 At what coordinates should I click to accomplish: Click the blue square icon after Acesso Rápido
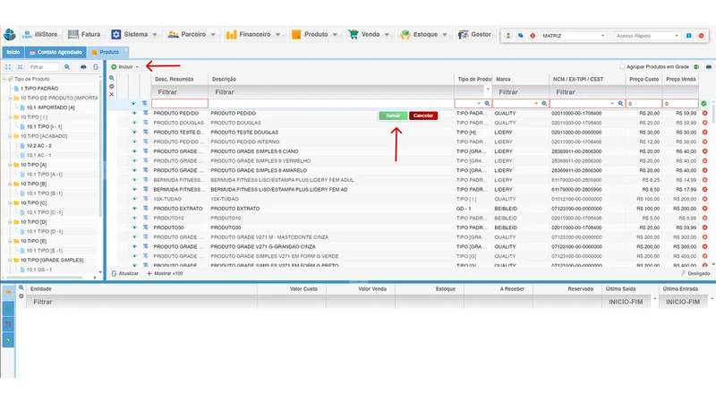(688, 36)
